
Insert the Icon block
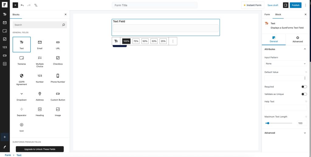(22, 127)
